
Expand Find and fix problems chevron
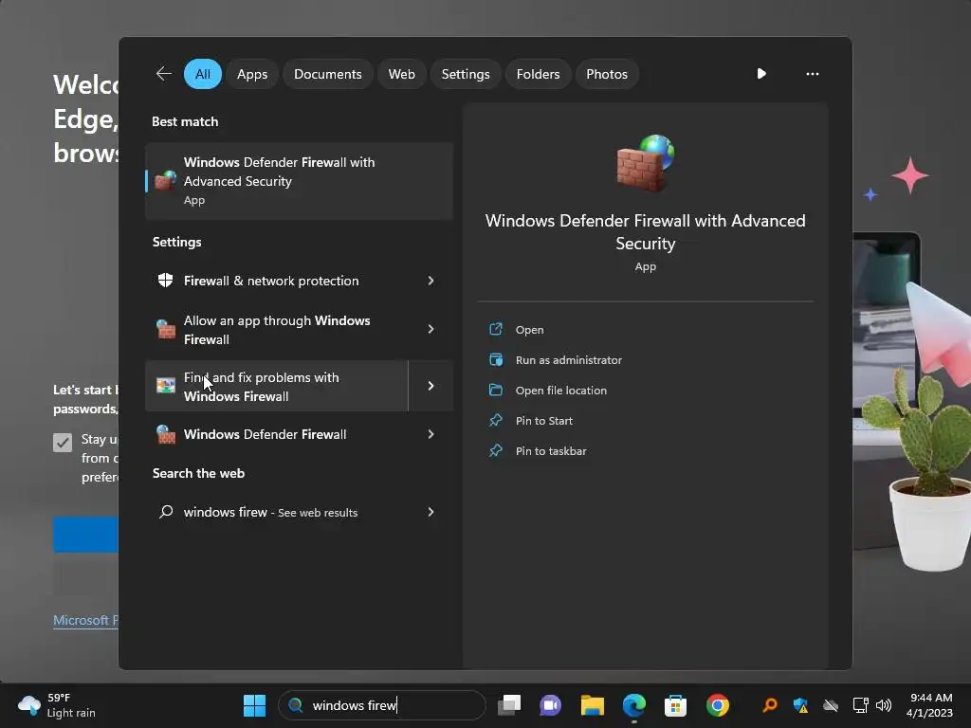click(431, 387)
